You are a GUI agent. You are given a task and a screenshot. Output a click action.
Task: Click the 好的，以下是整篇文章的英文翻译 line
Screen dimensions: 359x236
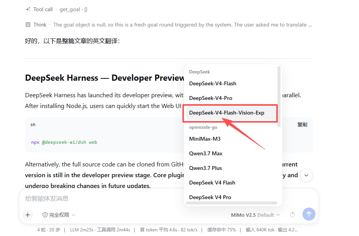tap(72, 41)
